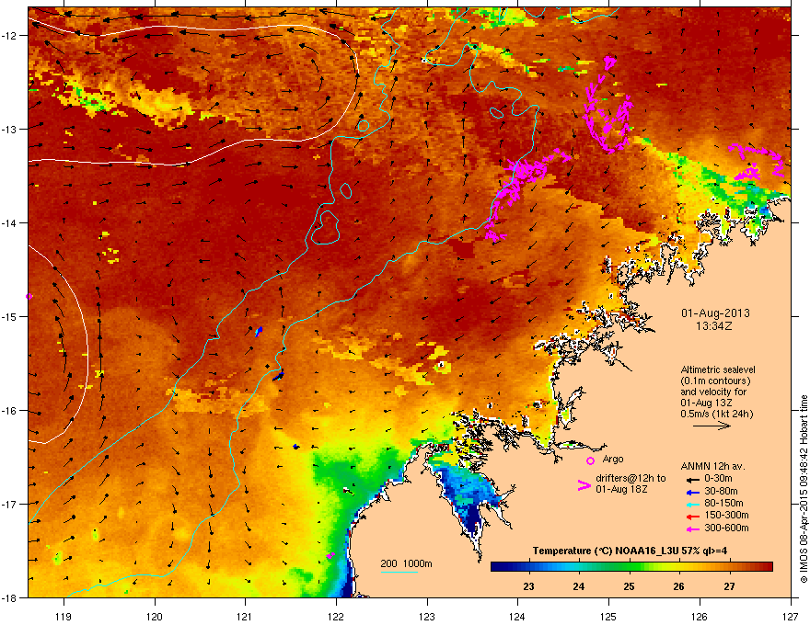Viewport: 810px width, 625px height.
Task: Click the Argo float marker at the map's left edge
Action: (x=29, y=297)
